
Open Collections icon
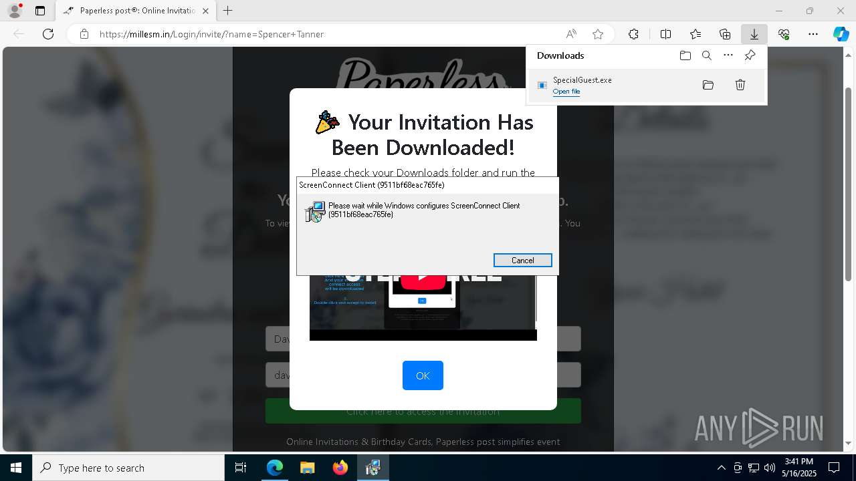[725, 34]
